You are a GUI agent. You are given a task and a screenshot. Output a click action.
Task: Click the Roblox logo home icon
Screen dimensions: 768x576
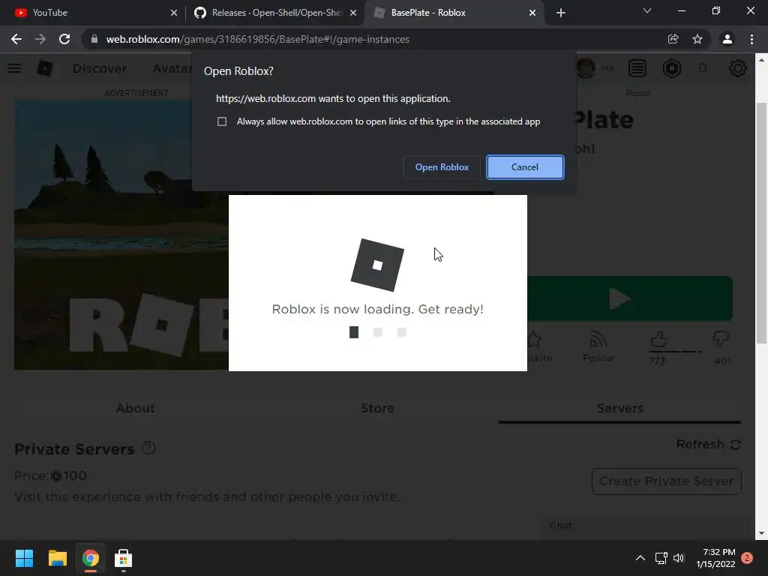tap(44, 68)
